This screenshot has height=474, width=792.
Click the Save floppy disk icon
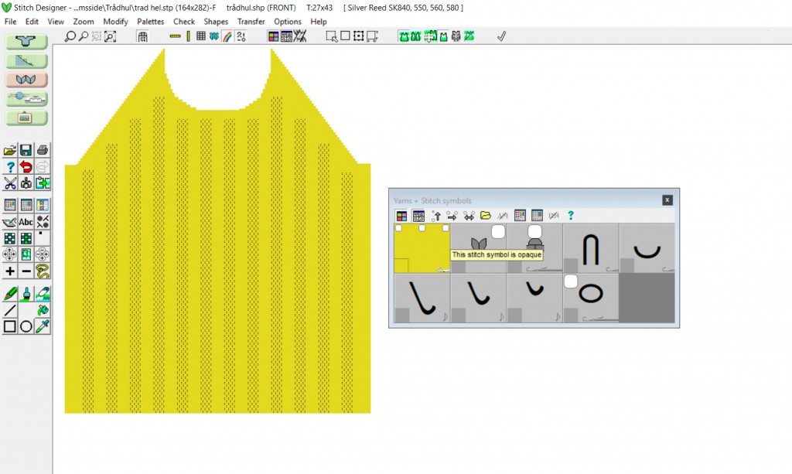pos(26,150)
